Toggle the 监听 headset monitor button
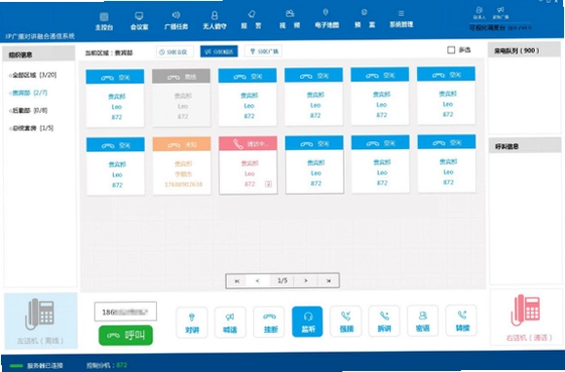The image size is (565, 372). pyautogui.click(x=308, y=321)
